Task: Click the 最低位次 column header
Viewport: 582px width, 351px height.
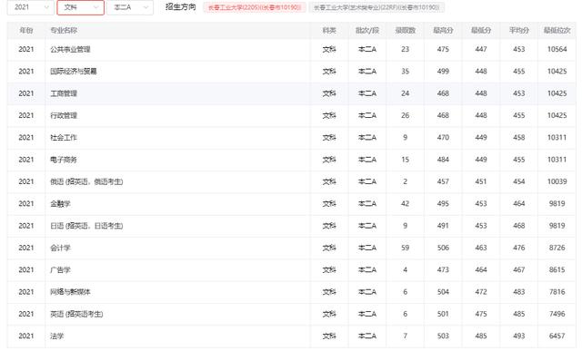Action: click(557, 30)
